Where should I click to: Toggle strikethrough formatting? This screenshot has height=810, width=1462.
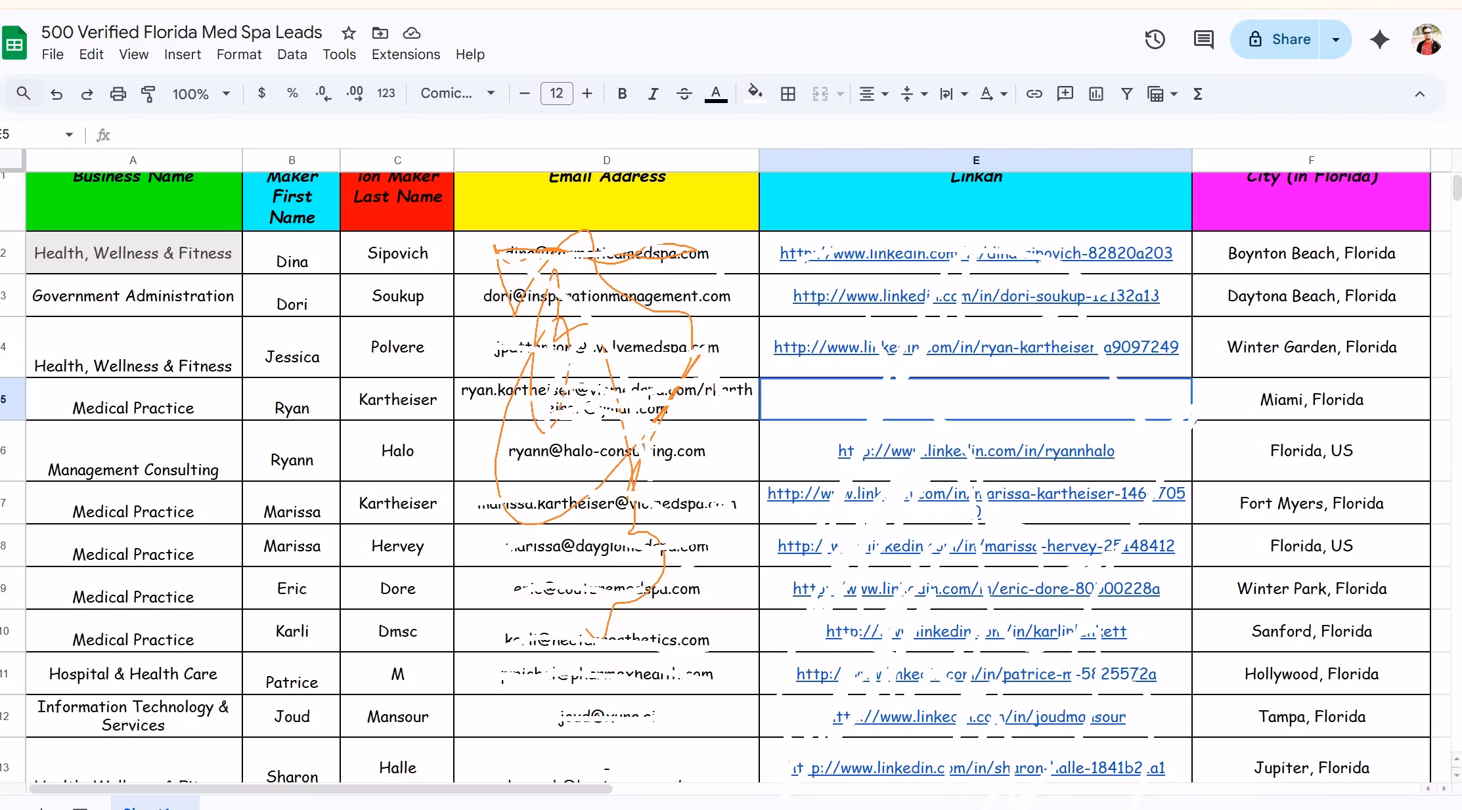click(684, 94)
